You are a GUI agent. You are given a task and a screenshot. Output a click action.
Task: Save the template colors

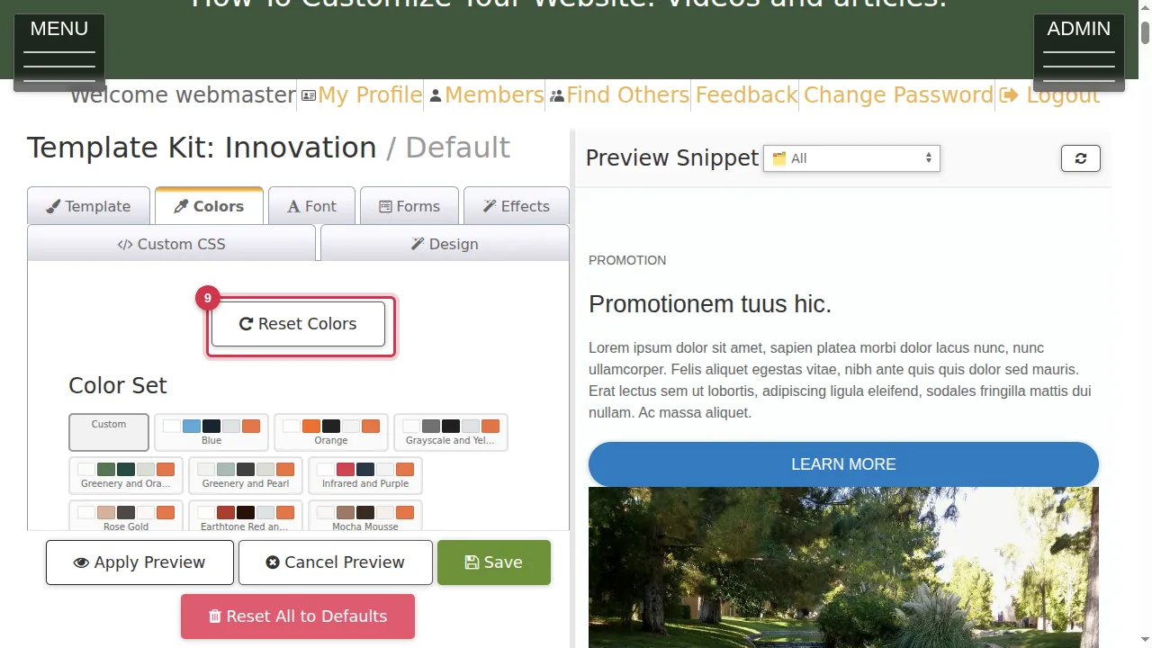pos(494,562)
